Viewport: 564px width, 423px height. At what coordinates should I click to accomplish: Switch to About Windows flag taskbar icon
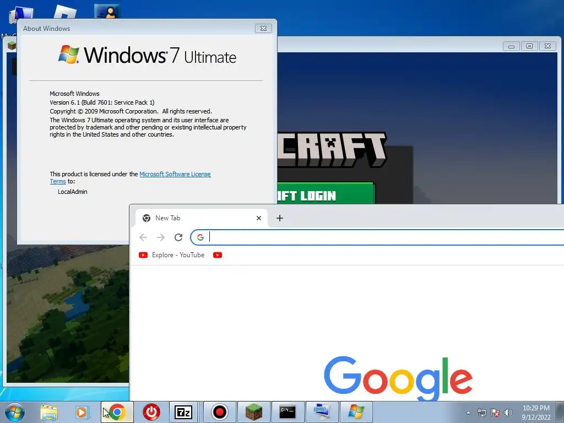point(356,412)
